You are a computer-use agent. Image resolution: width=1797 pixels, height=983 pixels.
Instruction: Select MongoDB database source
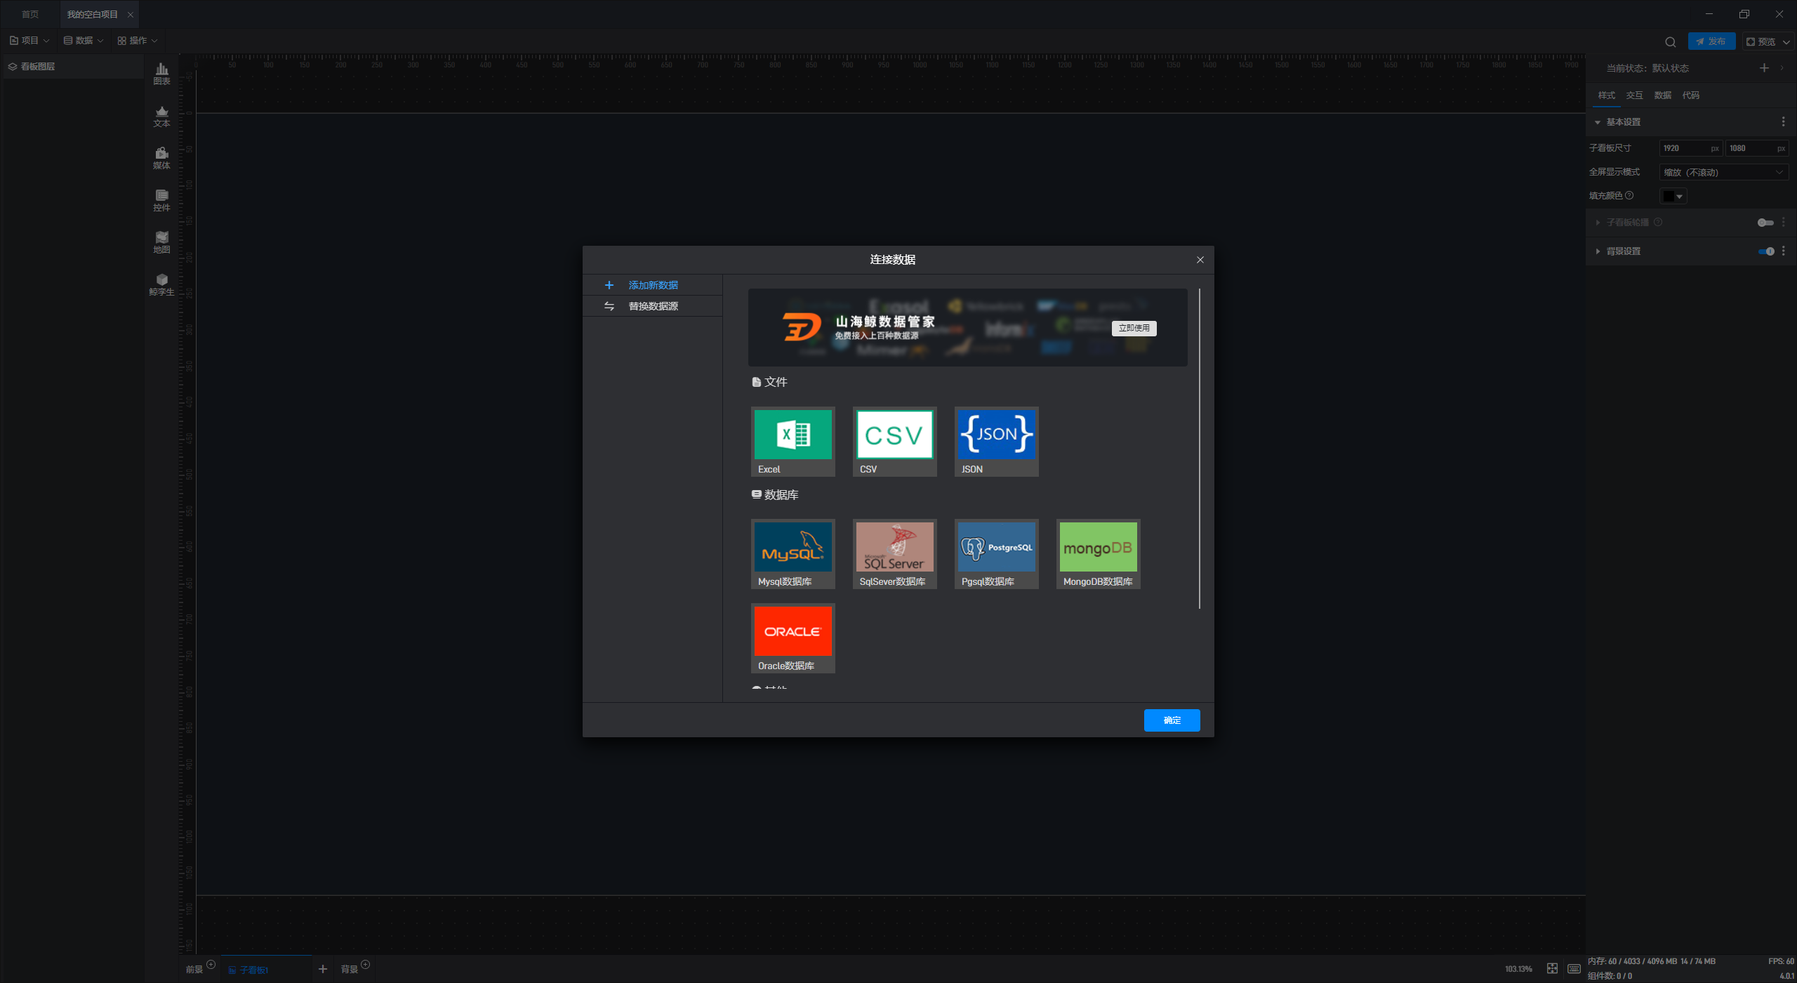[1098, 553]
